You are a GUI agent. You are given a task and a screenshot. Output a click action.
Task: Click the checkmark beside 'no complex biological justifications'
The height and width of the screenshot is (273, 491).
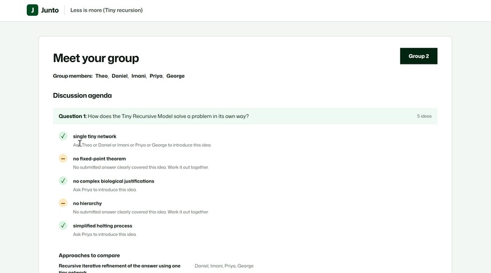pyautogui.click(x=63, y=181)
